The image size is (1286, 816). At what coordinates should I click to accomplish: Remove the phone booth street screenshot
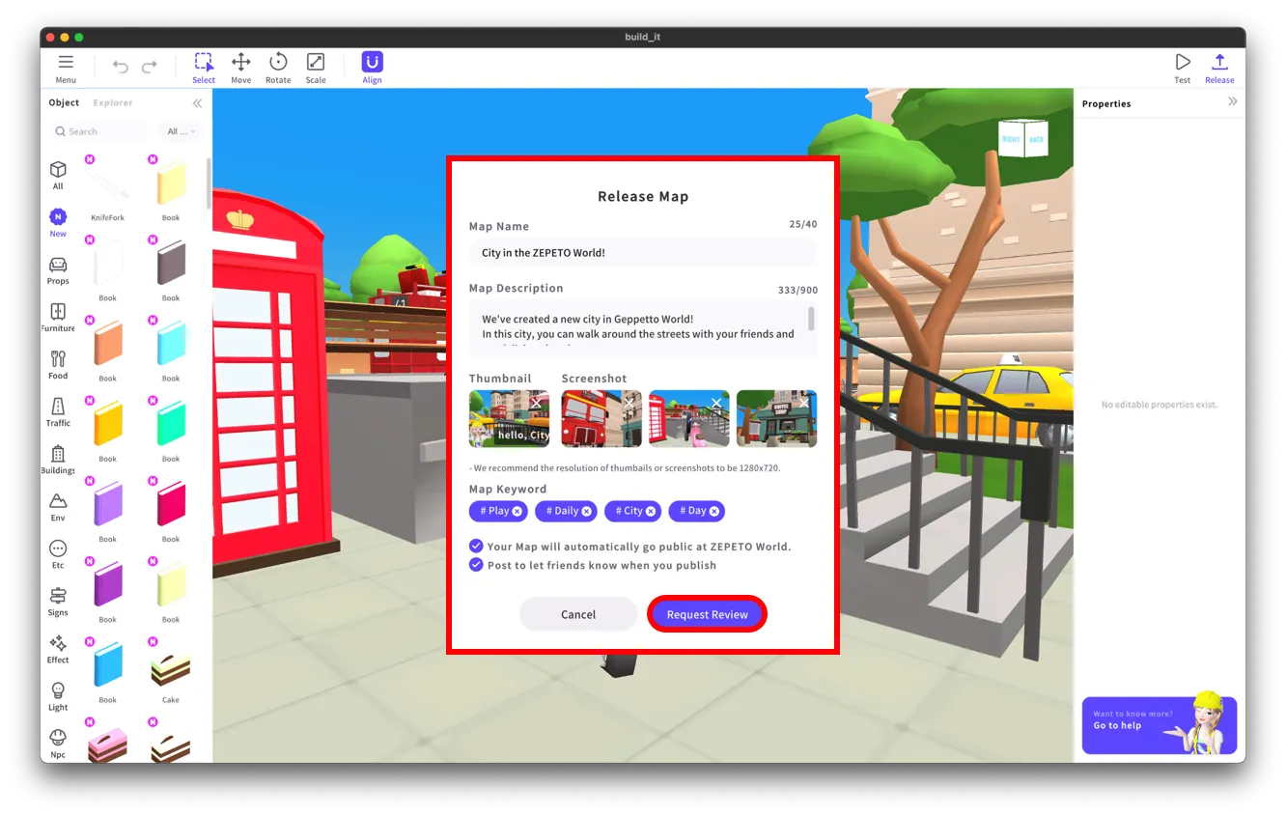point(716,403)
